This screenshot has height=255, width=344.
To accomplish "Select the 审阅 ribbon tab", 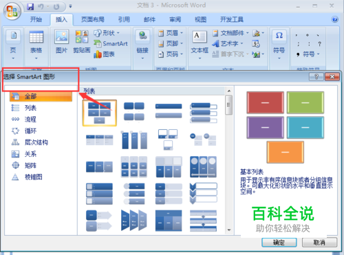I will click(175, 19).
